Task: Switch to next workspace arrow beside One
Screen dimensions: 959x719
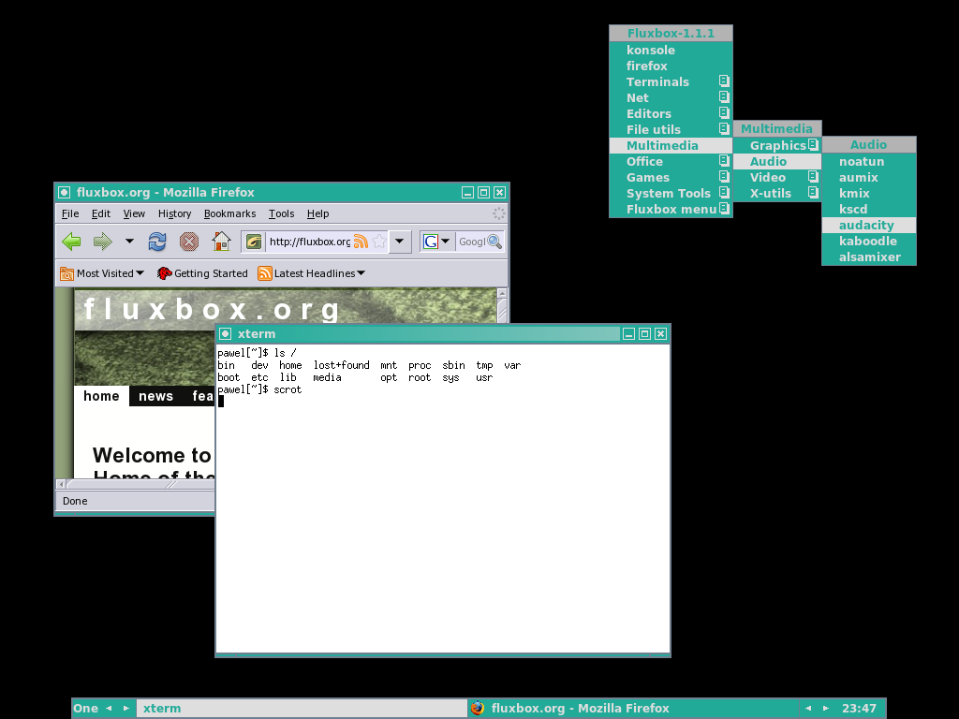Action: tap(126, 708)
